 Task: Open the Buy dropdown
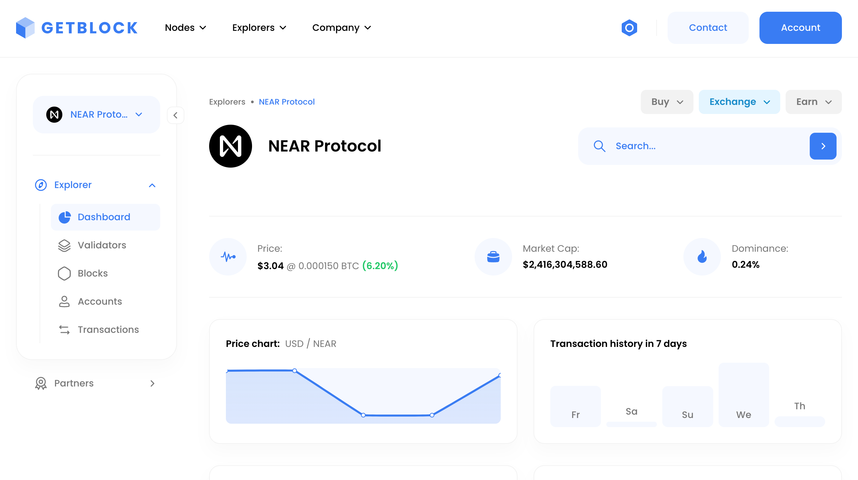pyautogui.click(x=667, y=102)
